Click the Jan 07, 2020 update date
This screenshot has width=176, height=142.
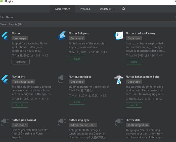click(x=136, y=99)
